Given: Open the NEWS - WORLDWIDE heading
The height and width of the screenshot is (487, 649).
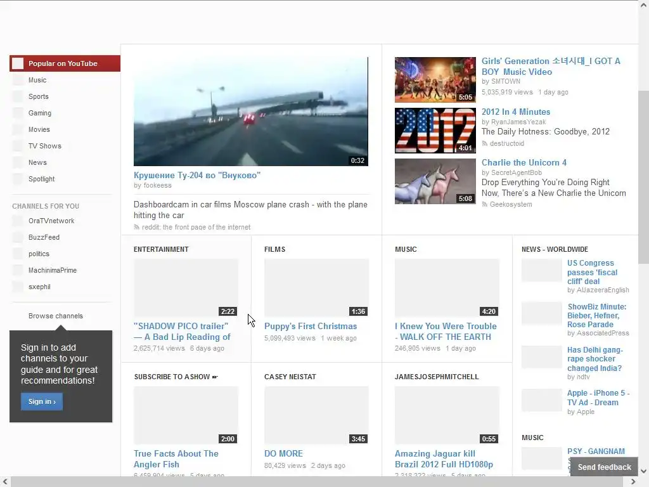Looking at the screenshot, I should [x=555, y=249].
